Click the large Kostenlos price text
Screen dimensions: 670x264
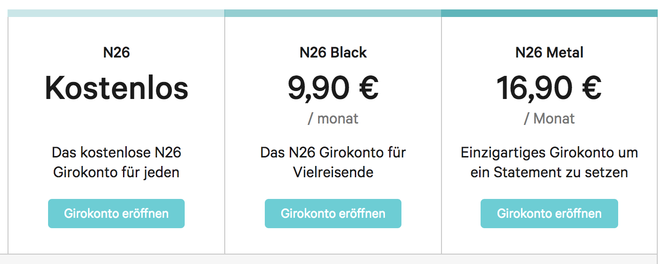click(x=116, y=88)
